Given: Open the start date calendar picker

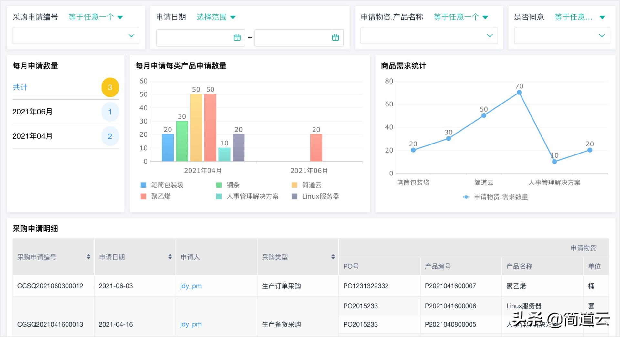Looking at the screenshot, I should click(x=237, y=37).
